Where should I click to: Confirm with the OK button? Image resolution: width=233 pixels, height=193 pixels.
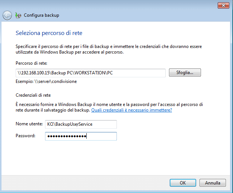pyautogui.click(x=183, y=183)
